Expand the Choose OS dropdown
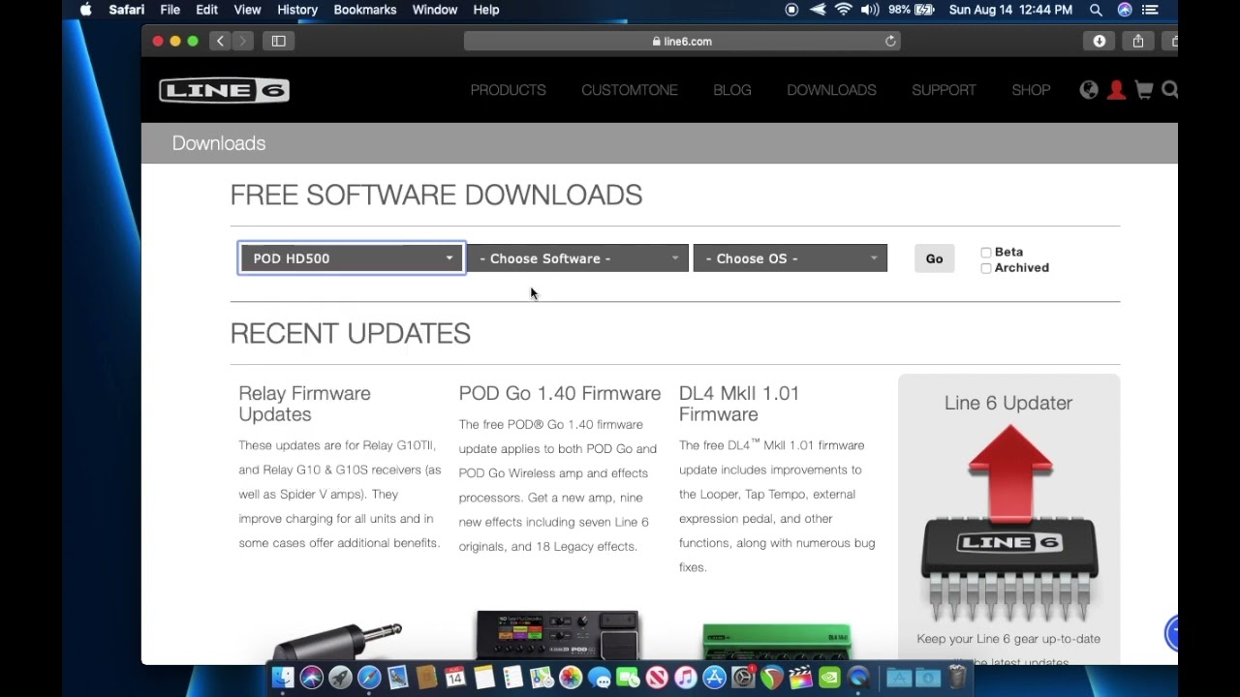1240x697 pixels. tap(790, 258)
